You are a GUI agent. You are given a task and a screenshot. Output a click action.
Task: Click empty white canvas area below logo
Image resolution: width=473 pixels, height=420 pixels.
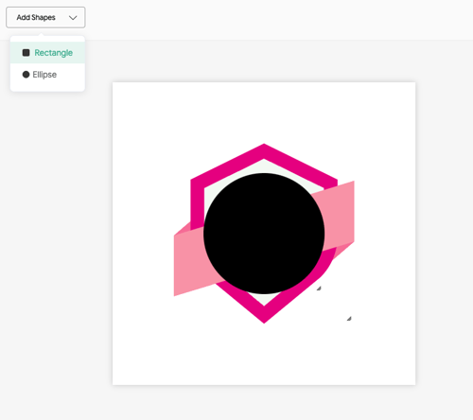264,353
